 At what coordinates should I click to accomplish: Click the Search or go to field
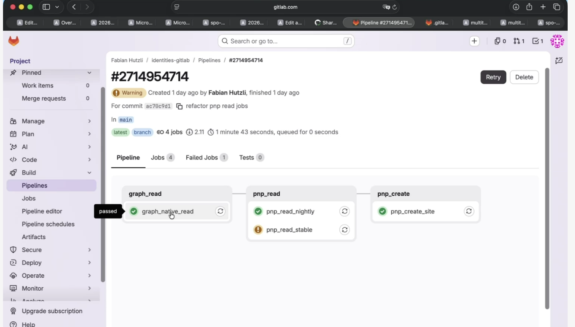coord(286,41)
